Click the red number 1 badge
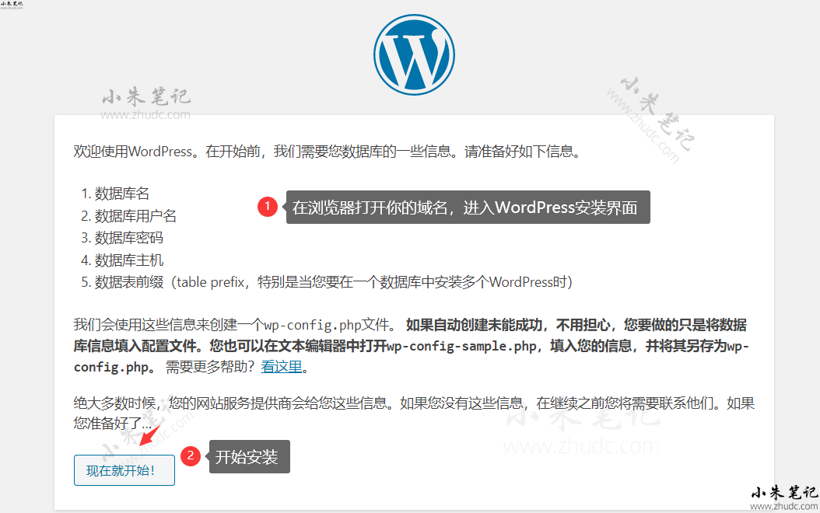Screen dimensions: 820x513 click(x=268, y=207)
